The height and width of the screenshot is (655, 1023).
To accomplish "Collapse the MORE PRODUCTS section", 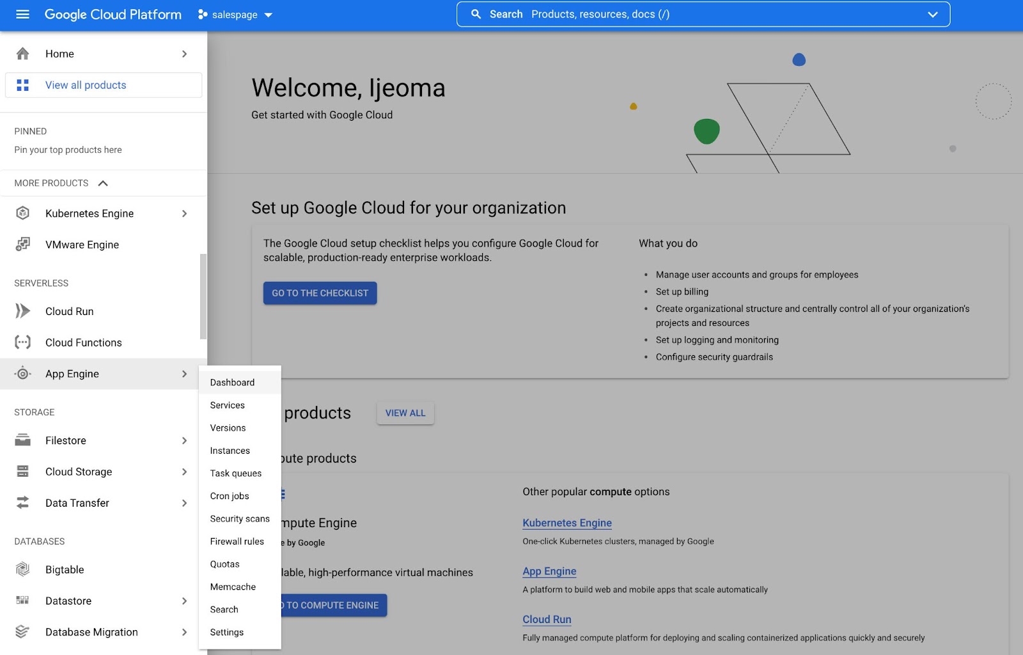I will (103, 183).
